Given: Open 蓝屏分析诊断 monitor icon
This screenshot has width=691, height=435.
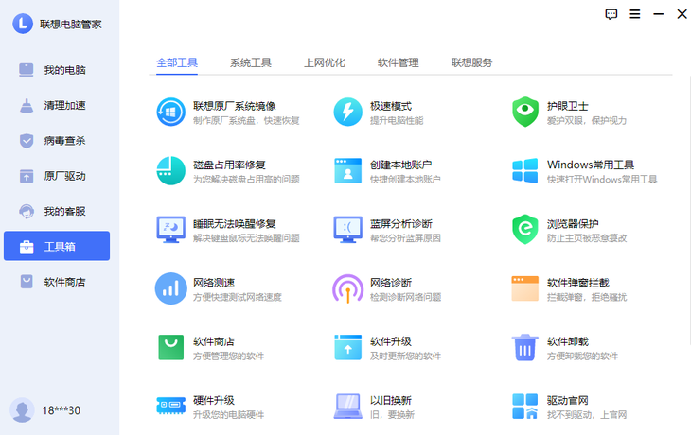Looking at the screenshot, I should (x=347, y=230).
